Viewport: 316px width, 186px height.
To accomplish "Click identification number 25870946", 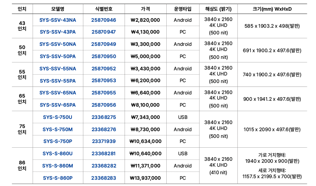I will tap(104, 20).
